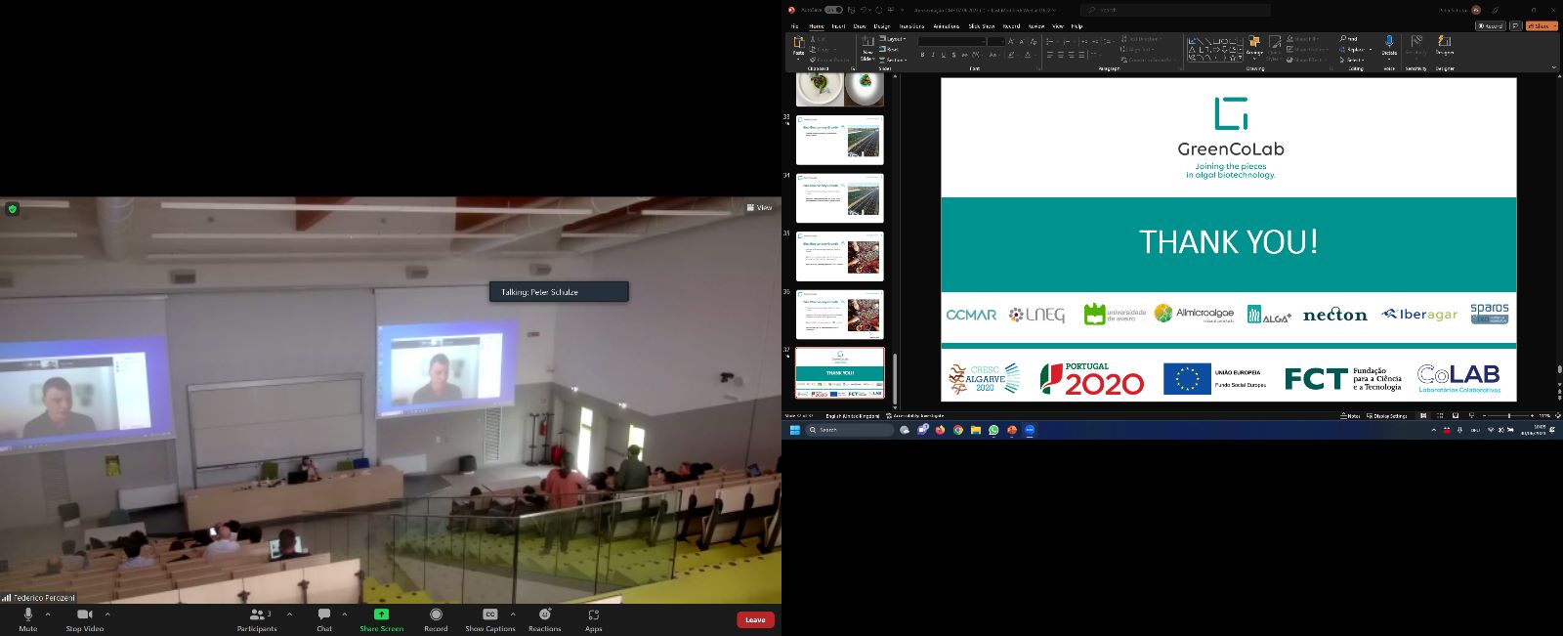Insert a New Slide

tap(867, 49)
